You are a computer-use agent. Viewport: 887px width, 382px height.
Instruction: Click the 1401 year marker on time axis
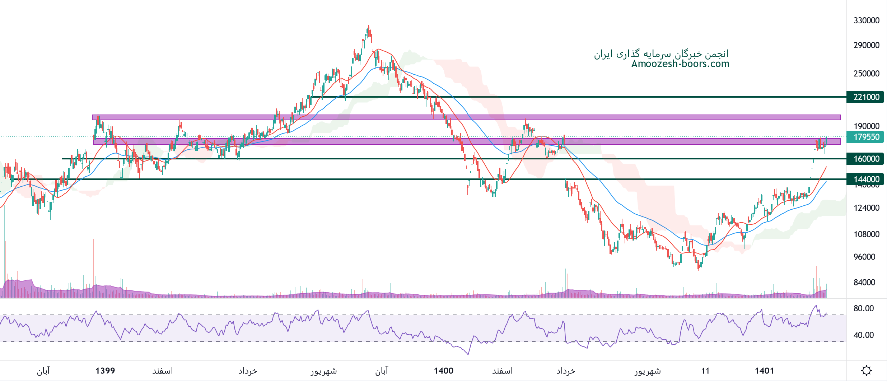point(764,371)
